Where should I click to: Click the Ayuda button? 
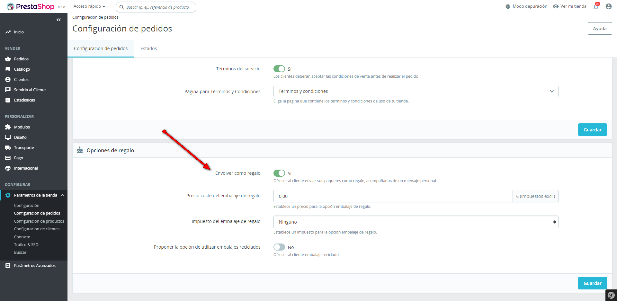600,29
